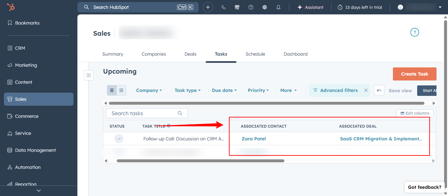Switch to the Deals tab
Image resolution: width=448 pixels, height=196 pixels.
point(190,54)
